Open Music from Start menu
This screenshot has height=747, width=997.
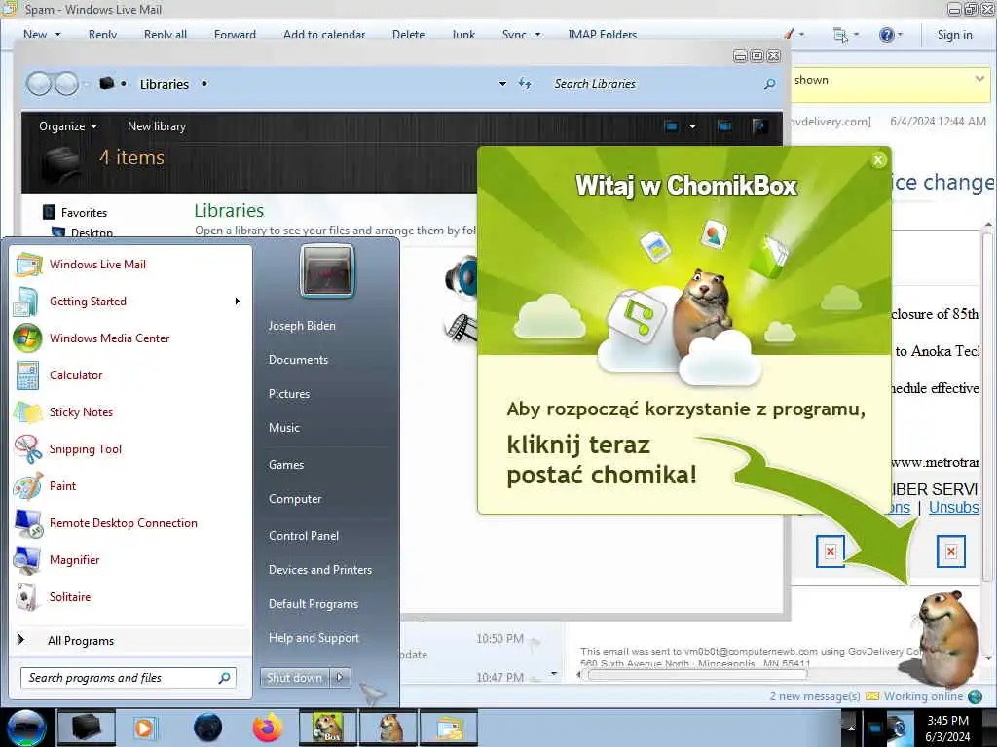(283, 428)
